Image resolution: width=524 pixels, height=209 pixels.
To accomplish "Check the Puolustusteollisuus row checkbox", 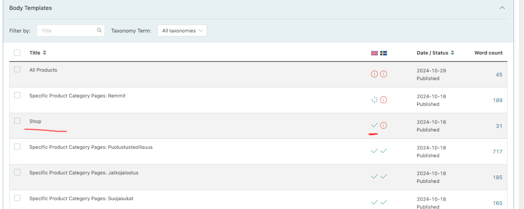I will coord(17,147).
